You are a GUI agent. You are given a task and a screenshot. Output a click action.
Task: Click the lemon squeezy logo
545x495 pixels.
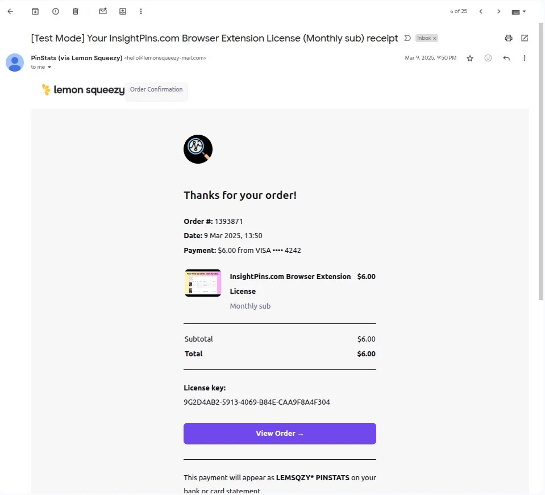coord(83,90)
